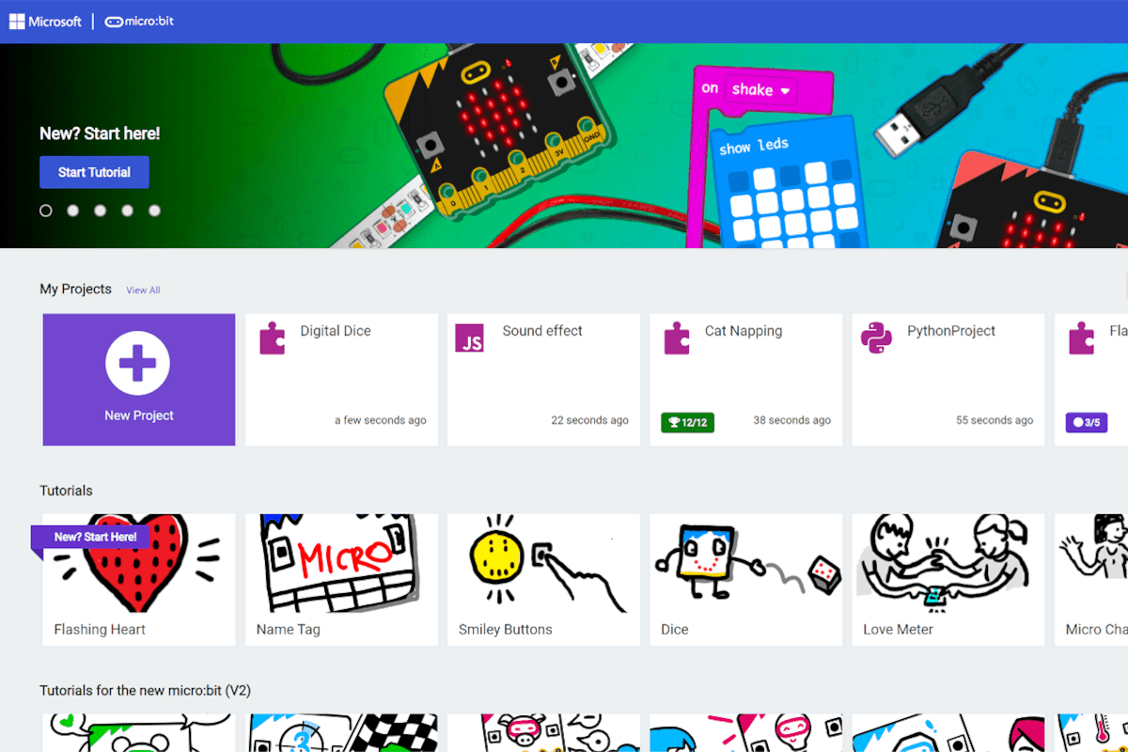
Task: Open the Sound effect JavaScript project
Action: point(543,380)
